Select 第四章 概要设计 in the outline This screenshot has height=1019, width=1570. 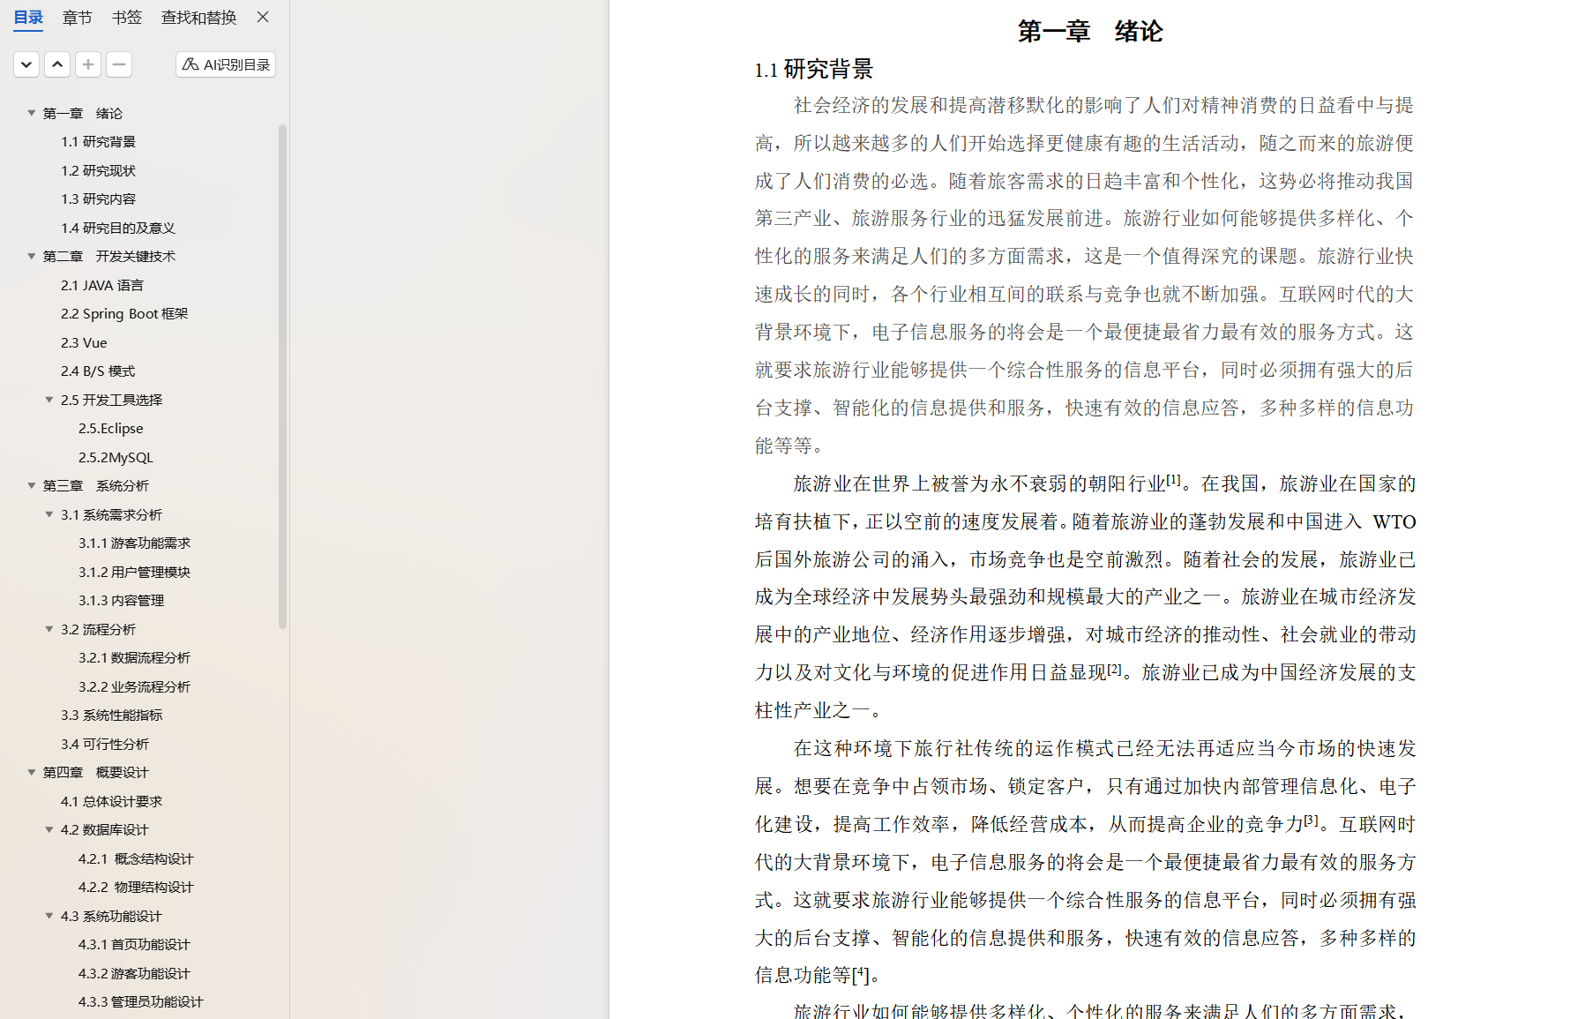[x=95, y=772]
